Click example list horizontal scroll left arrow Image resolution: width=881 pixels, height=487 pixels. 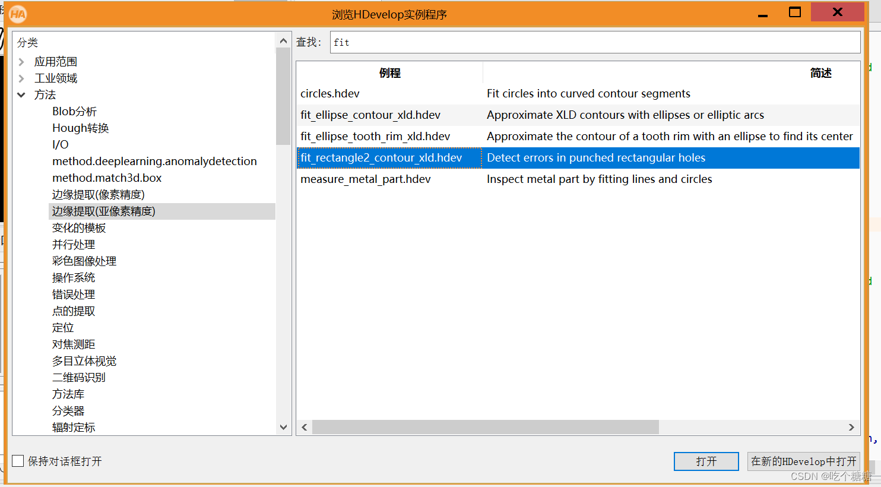(305, 428)
